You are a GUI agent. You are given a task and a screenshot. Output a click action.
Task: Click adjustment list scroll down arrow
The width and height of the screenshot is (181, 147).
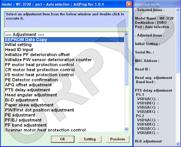[x=127, y=129]
